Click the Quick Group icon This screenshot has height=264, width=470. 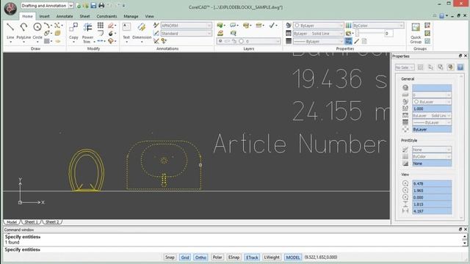pos(416,33)
